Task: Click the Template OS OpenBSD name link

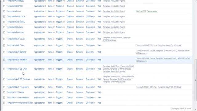Action: [16, 22]
